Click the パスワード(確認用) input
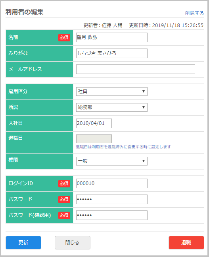This screenshot has height=257, width=209. [111, 215]
